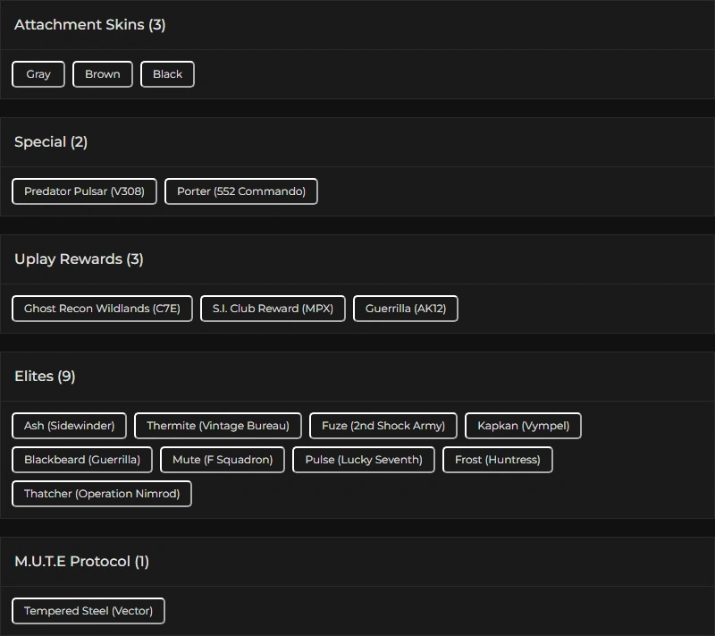Image resolution: width=715 pixels, height=636 pixels.
Task: Click Predator Pulsar (V308) tag
Action: point(84,191)
